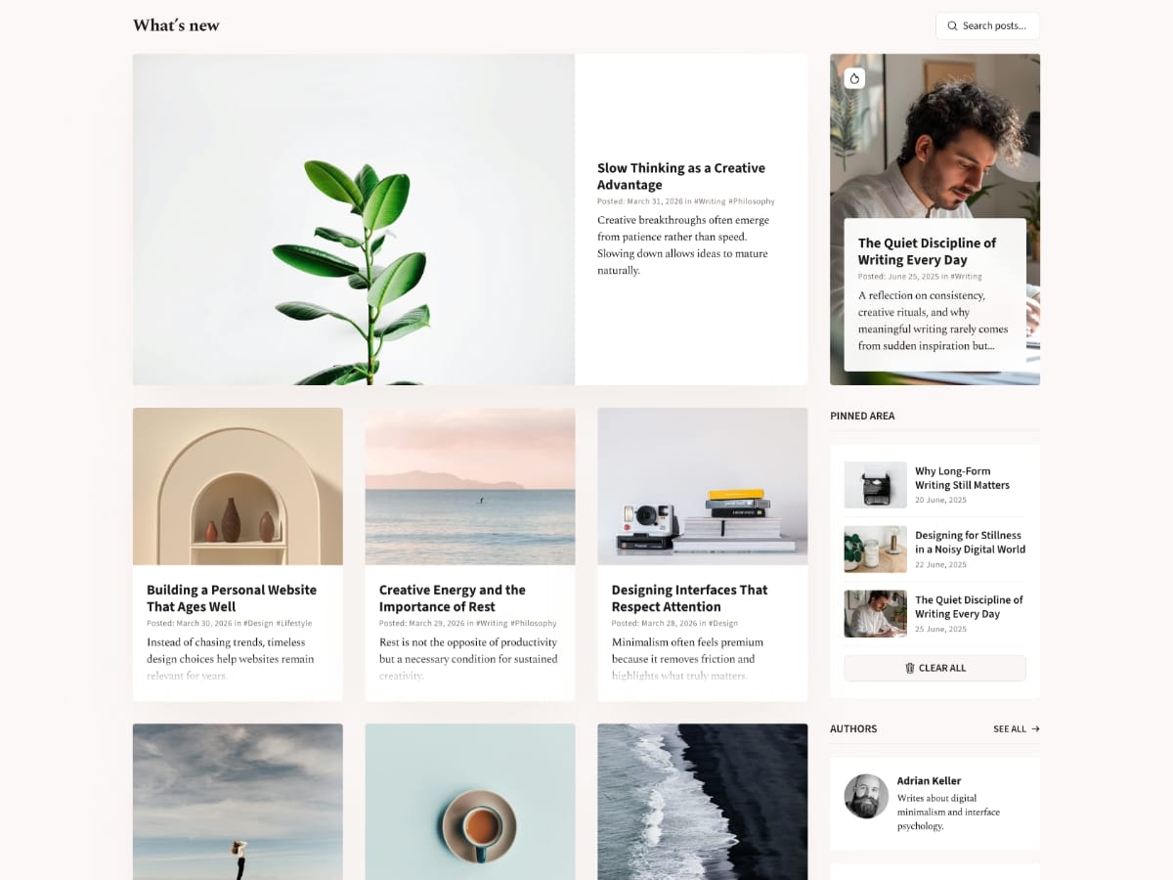
Task: Open pinned 'The Quiet Discipline of Writing Every Day'
Action: [969, 607]
